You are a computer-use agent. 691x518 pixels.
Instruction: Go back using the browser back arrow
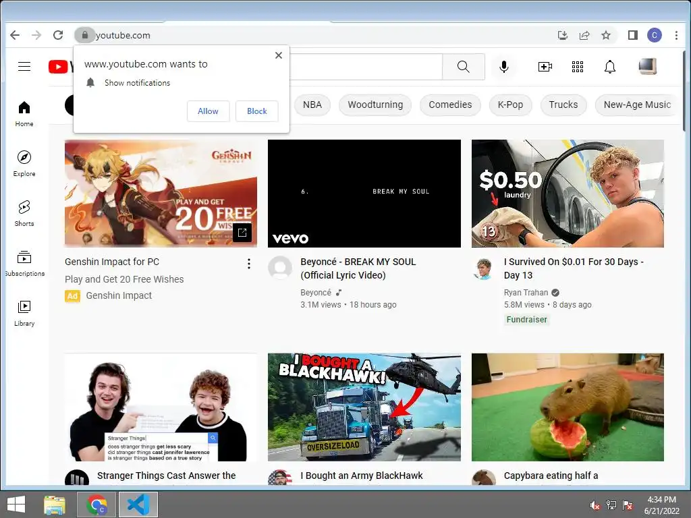[15, 35]
